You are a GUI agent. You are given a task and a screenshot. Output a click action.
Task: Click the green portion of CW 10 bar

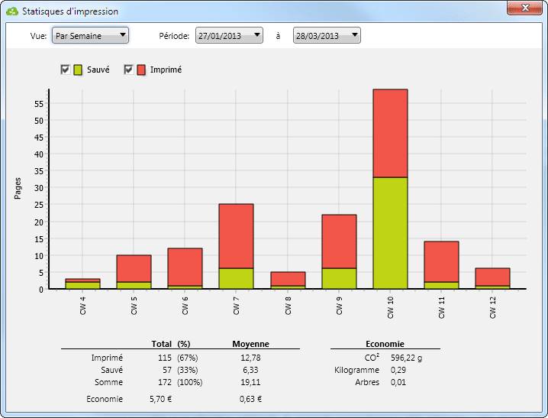pos(390,233)
